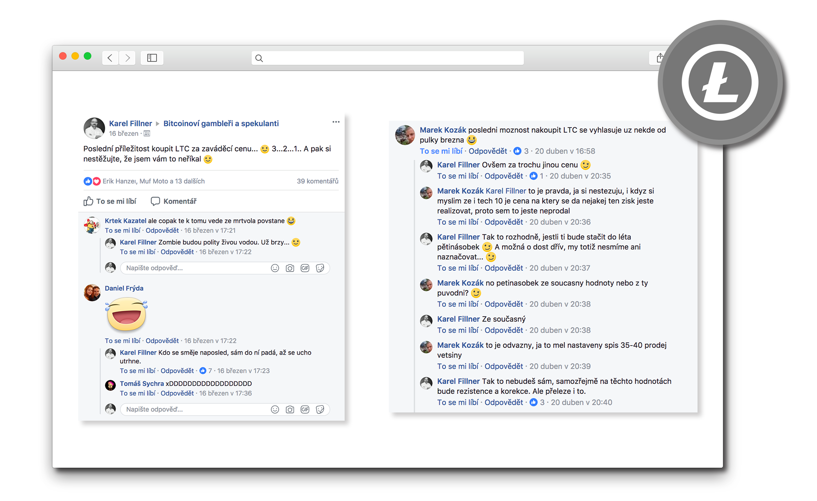The height and width of the screenshot is (501, 817).
Task: Open Marek Kozák's profile from top comment
Action: [x=443, y=130]
